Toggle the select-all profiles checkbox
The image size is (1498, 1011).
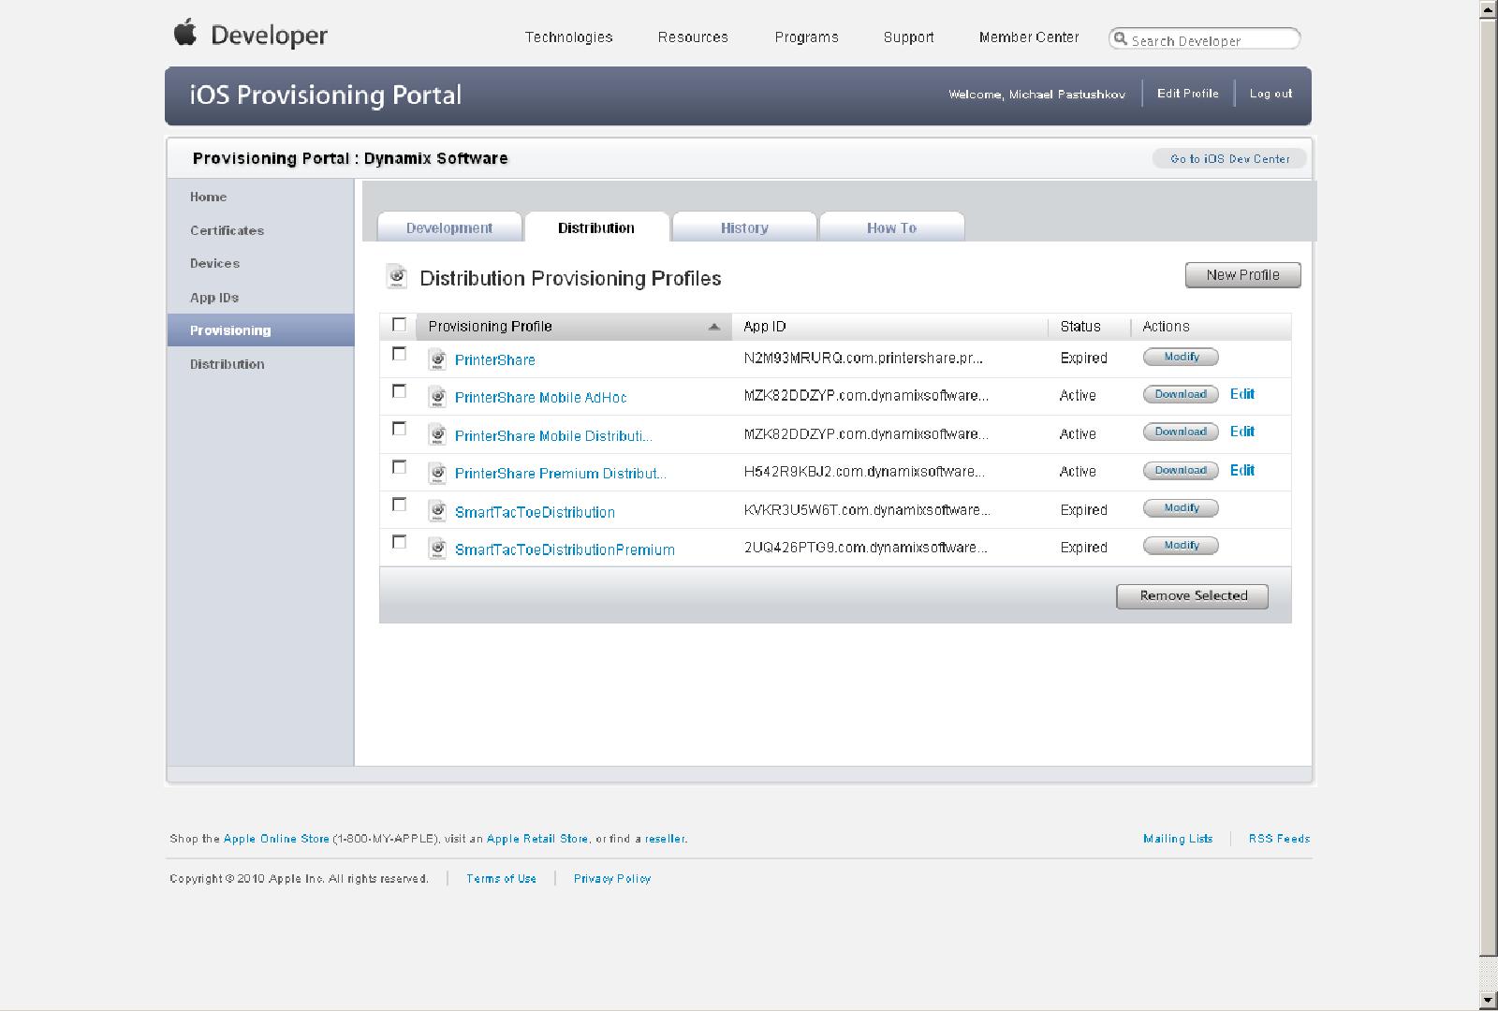(399, 325)
